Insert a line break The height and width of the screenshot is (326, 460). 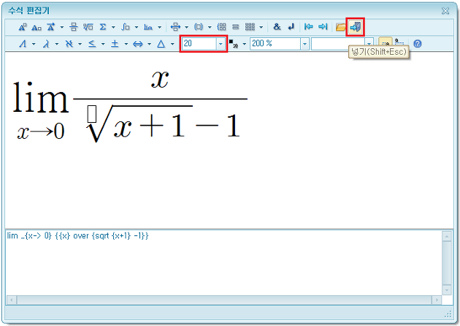coord(291,27)
